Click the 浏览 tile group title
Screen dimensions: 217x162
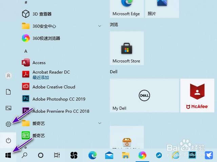pyautogui.click(x=114, y=25)
